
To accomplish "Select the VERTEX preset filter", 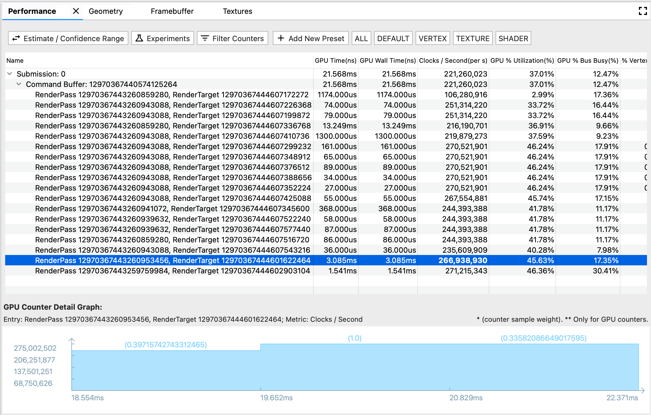I will (x=432, y=38).
